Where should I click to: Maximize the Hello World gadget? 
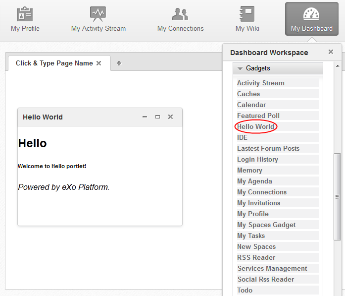157,117
